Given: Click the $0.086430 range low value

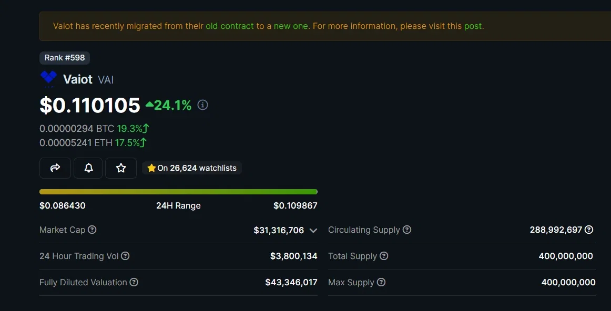Looking at the screenshot, I should pyautogui.click(x=63, y=205).
